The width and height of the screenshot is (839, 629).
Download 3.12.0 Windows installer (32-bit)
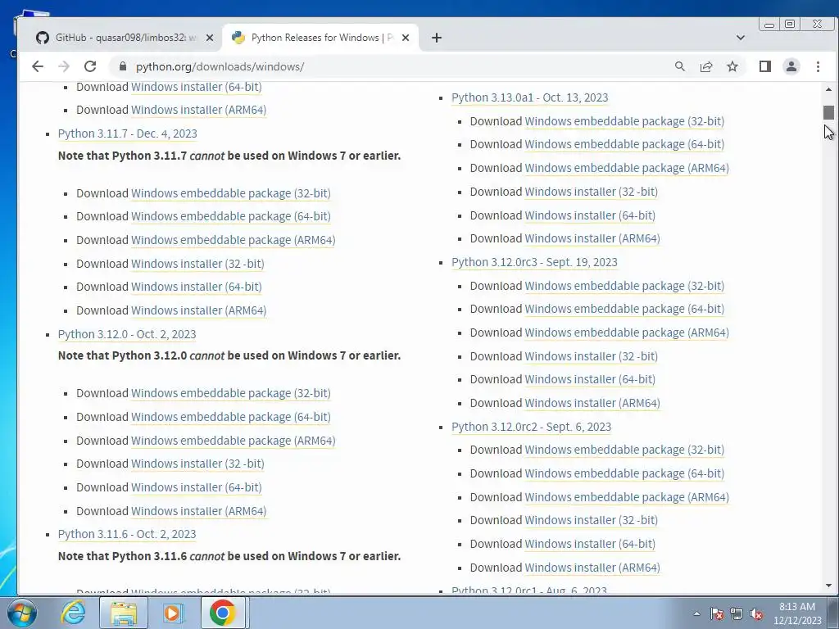197,464
